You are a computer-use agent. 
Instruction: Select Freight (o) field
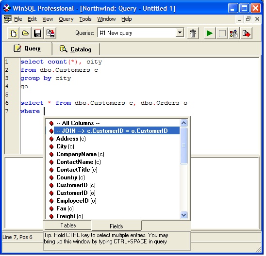[x=113, y=216]
